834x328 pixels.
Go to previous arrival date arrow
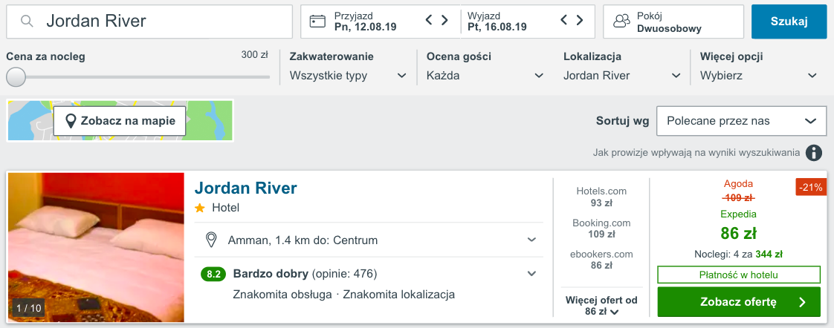429,20
